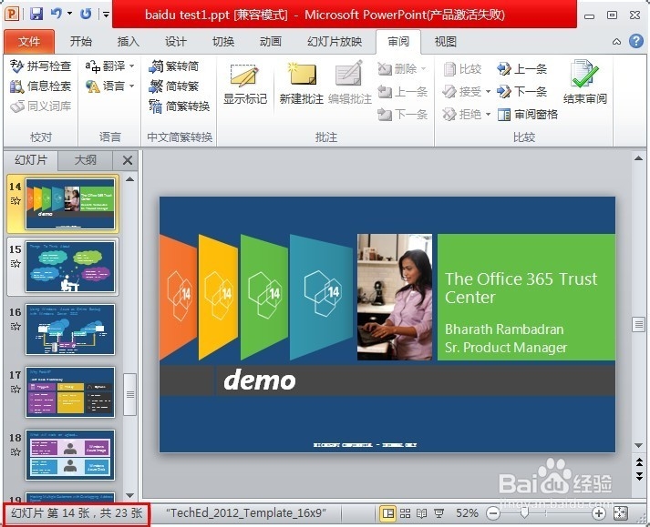Switch to the 设计 ribbon tab
Screen dimensions: 650x527
[176, 41]
